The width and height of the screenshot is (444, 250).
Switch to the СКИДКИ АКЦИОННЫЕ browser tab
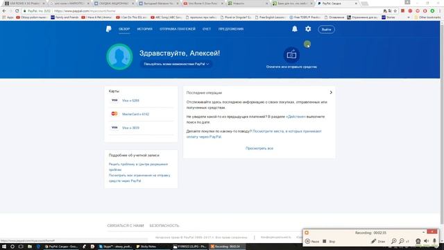(x=114, y=3)
